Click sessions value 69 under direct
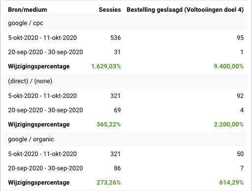The width and height of the screenshot is (252, 191). pos(117,110)
